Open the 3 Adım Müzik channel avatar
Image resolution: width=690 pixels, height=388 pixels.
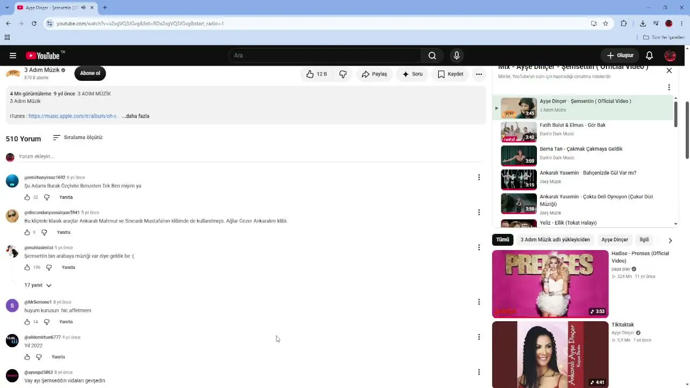[x=13, y=73]
